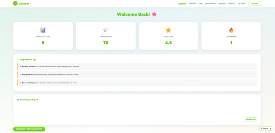Click the DAY STREAK label

pos(231,36)
